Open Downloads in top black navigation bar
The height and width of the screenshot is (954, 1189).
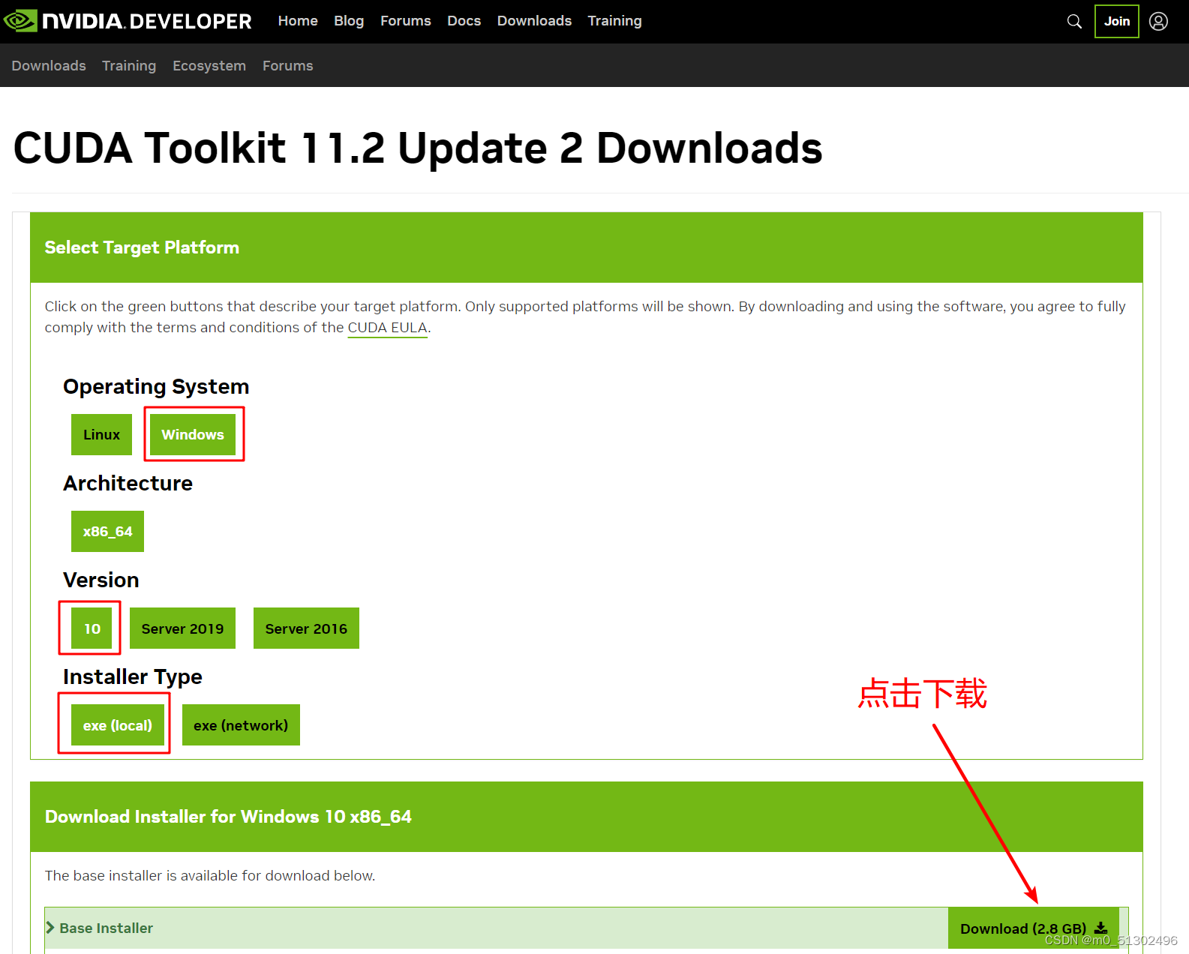(x=534, y=21)
